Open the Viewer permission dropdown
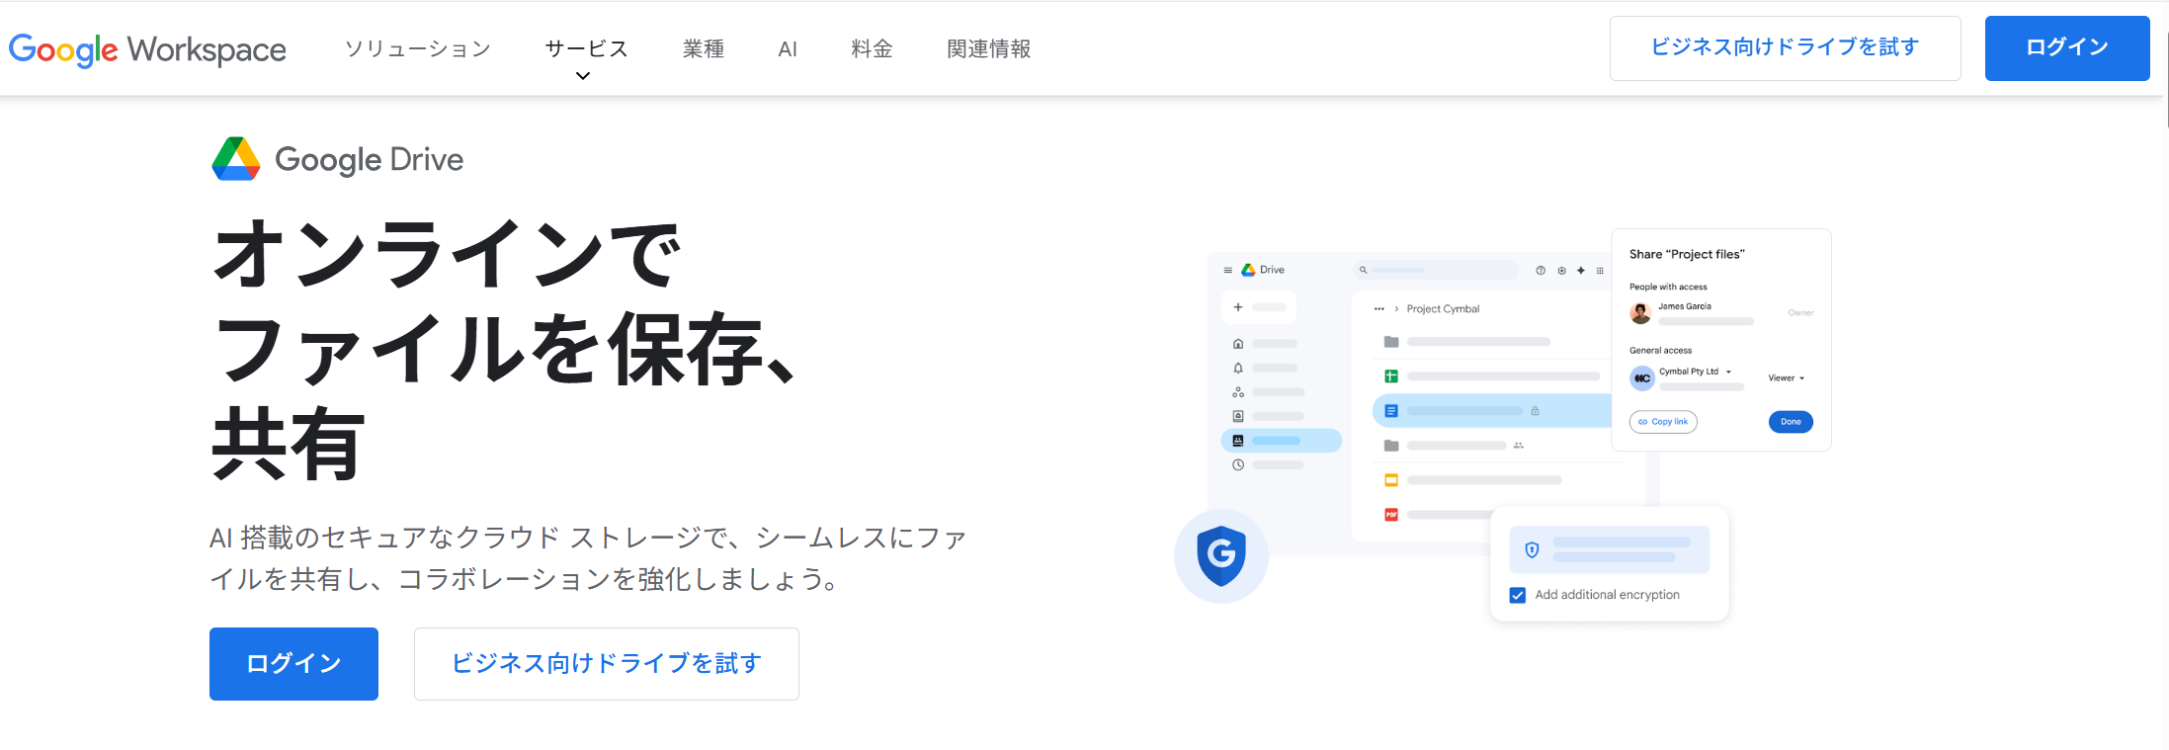 click(1787, 378)
